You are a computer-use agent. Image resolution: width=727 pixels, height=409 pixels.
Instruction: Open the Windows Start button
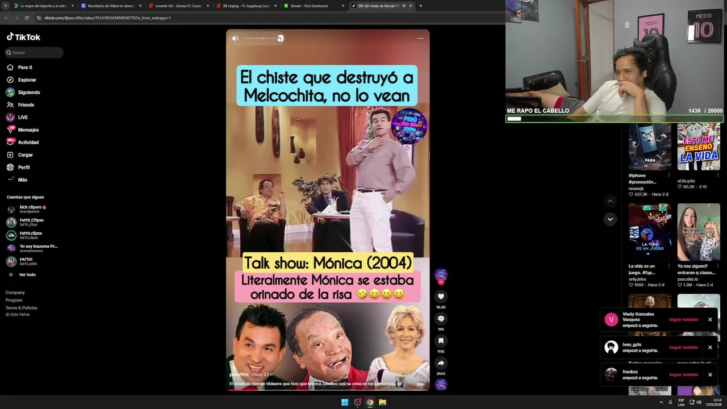click(x=345, y=402)
